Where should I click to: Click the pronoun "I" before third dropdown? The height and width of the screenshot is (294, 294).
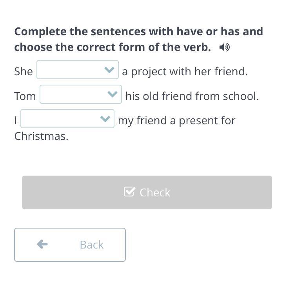click(16, 120)
